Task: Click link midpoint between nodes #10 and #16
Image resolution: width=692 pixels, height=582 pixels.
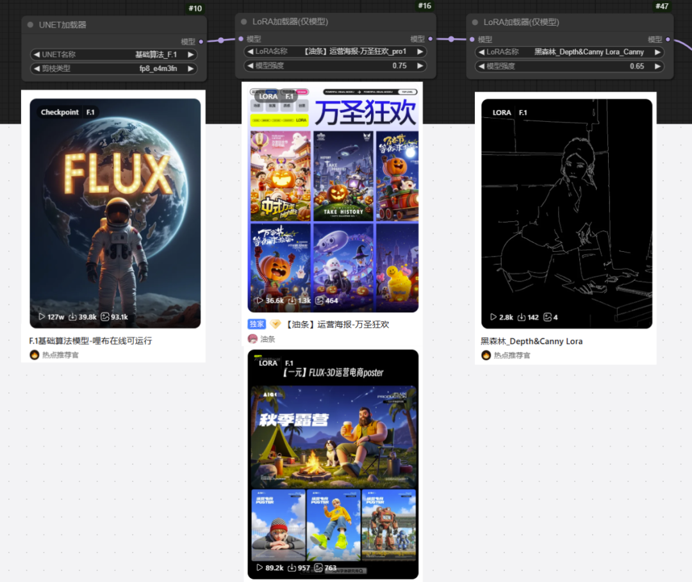Action: (221, 40)
